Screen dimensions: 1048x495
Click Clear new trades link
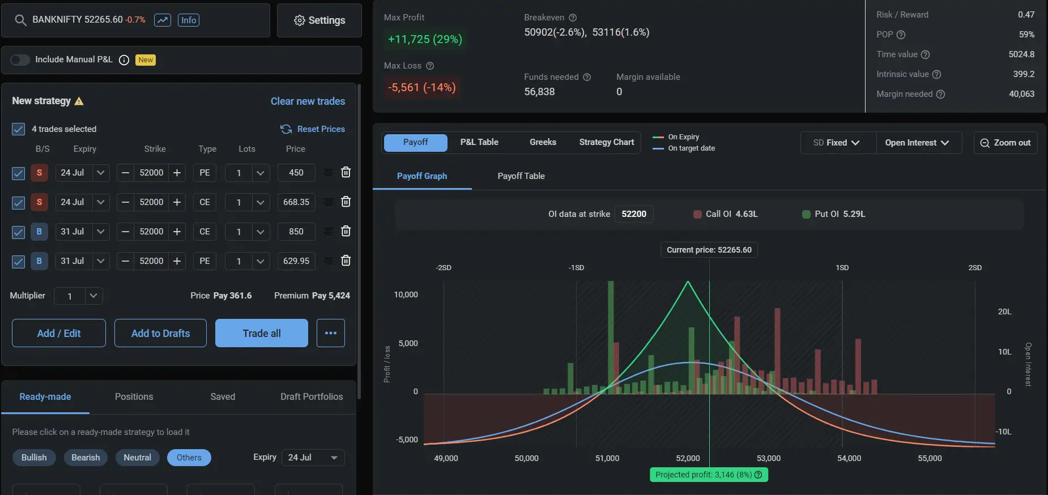pos(308,101)
